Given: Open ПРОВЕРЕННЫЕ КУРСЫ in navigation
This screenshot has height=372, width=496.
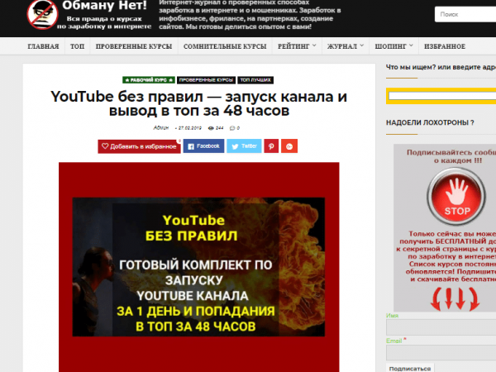Looking at the screenshot, I should (134, 46).
